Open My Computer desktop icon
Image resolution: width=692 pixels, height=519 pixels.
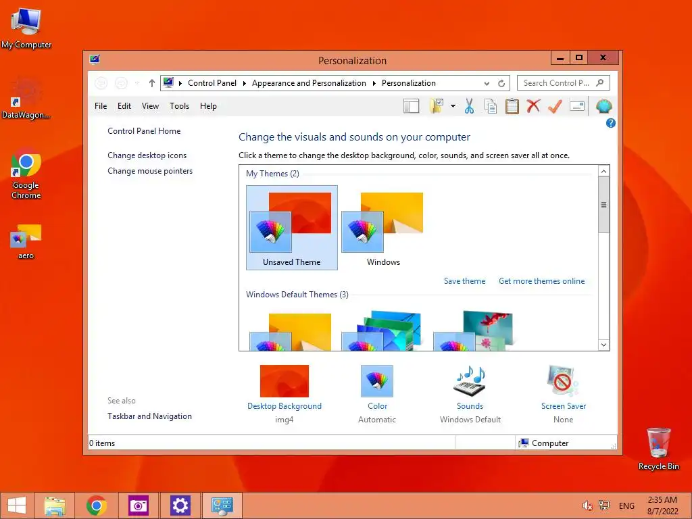[x=26, y=27]
